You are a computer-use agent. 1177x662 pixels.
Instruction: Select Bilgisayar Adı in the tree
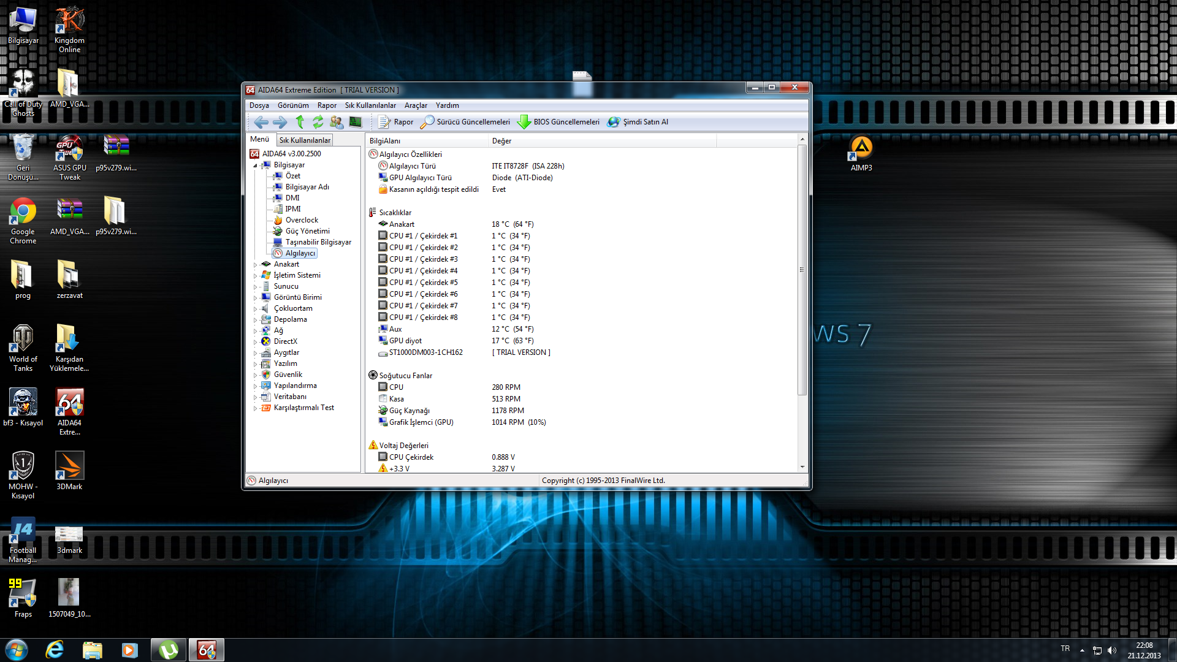(x=307, y=187)
